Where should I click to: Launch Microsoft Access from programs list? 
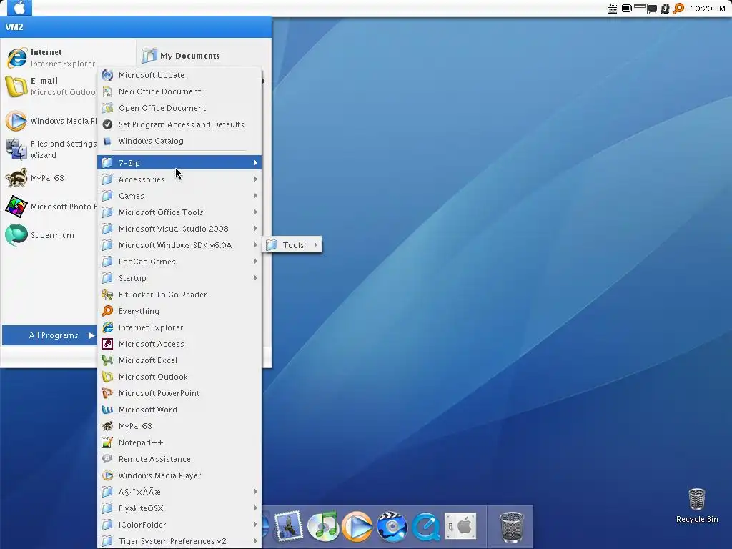coord(179,344)
